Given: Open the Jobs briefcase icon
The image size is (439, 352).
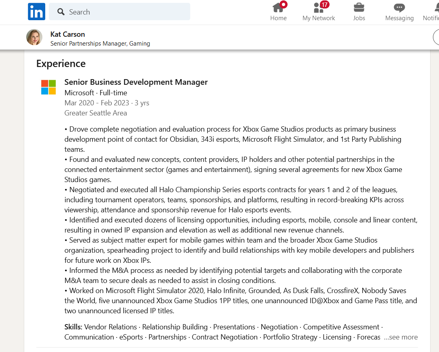Looking at the screenshot, I should (359, 8).
